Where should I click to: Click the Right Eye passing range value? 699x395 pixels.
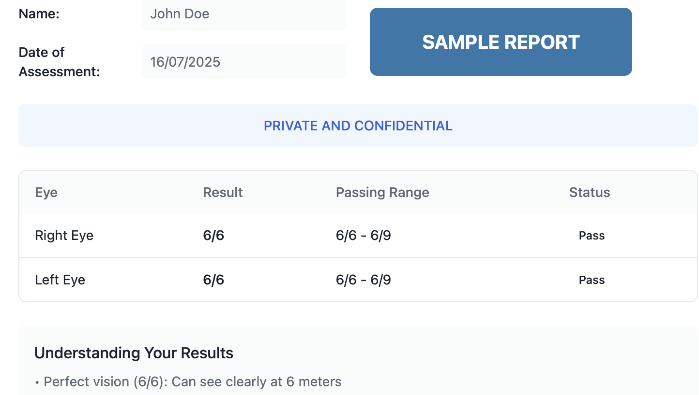pos(363,236)
